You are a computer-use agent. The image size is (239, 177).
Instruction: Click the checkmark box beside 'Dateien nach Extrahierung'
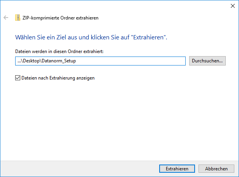18,78
